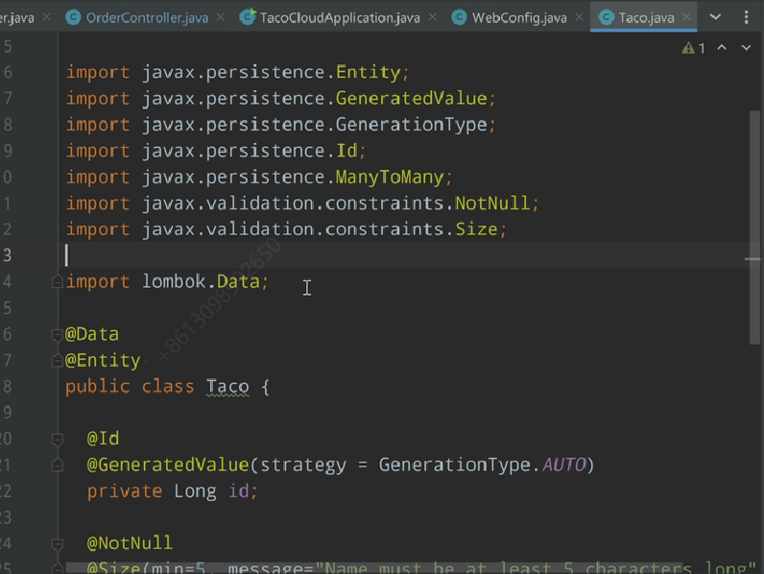
Task: Click GenerationType in import statement
Action: [411, 125]
